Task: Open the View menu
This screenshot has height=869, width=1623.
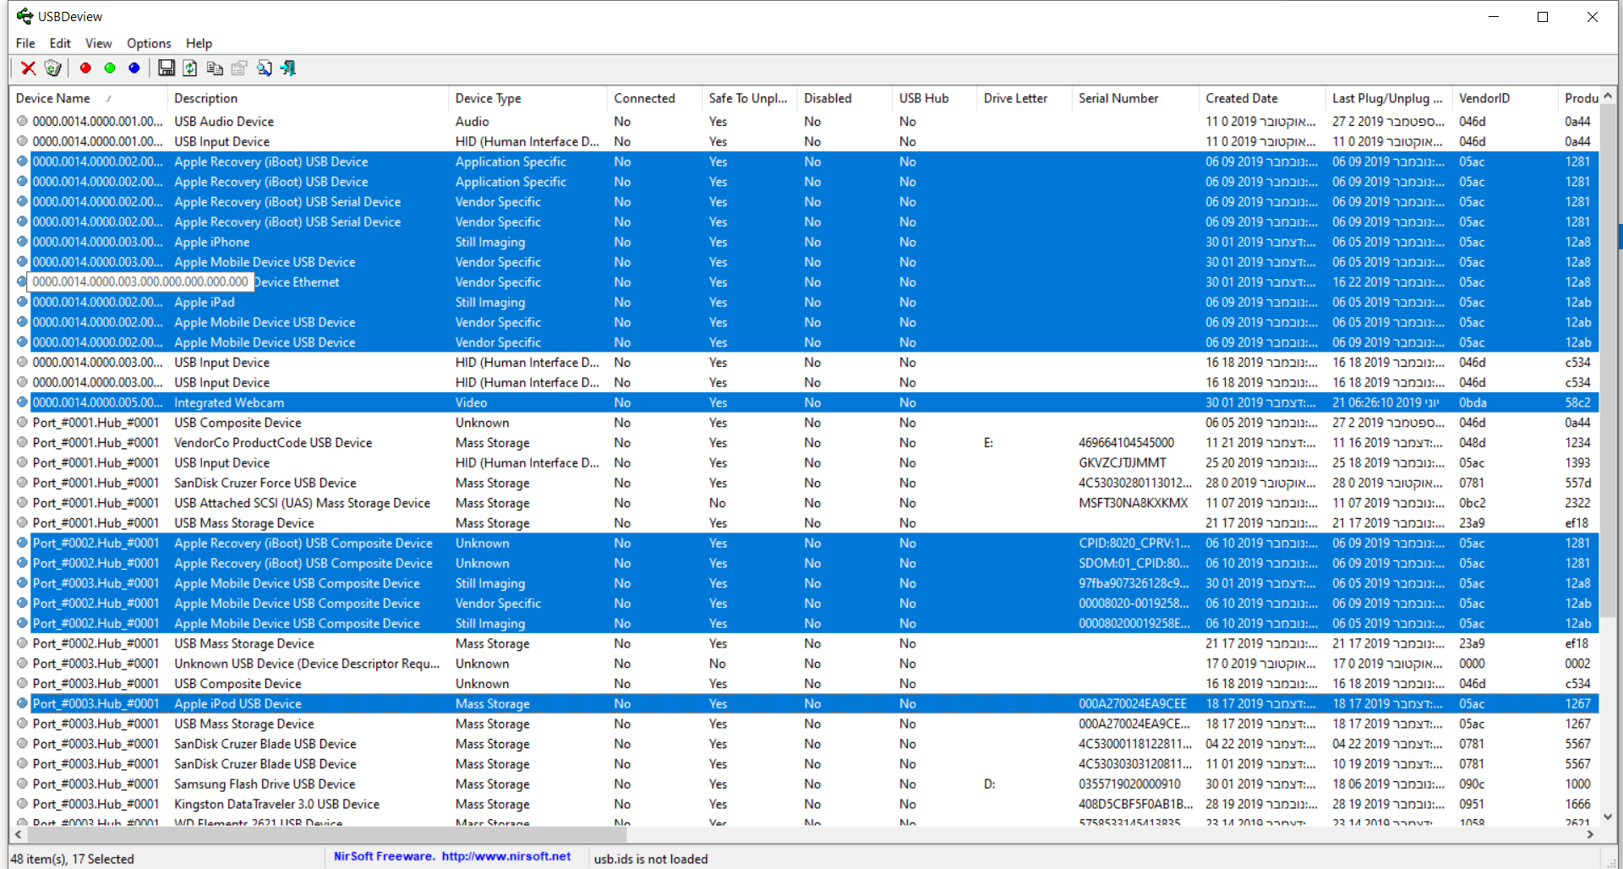Action: pos(98,43)
